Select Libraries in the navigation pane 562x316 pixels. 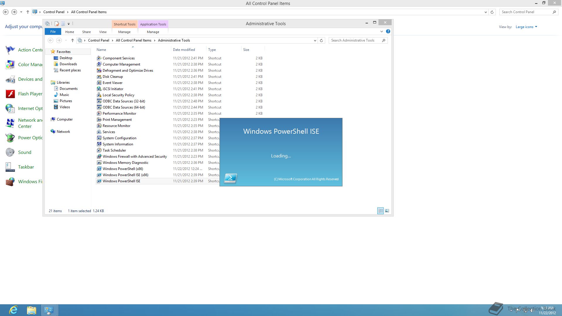coord(63,83)
